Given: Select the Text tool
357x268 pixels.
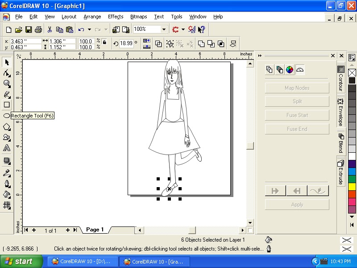Looking at the screenshot, I should 7,148.
